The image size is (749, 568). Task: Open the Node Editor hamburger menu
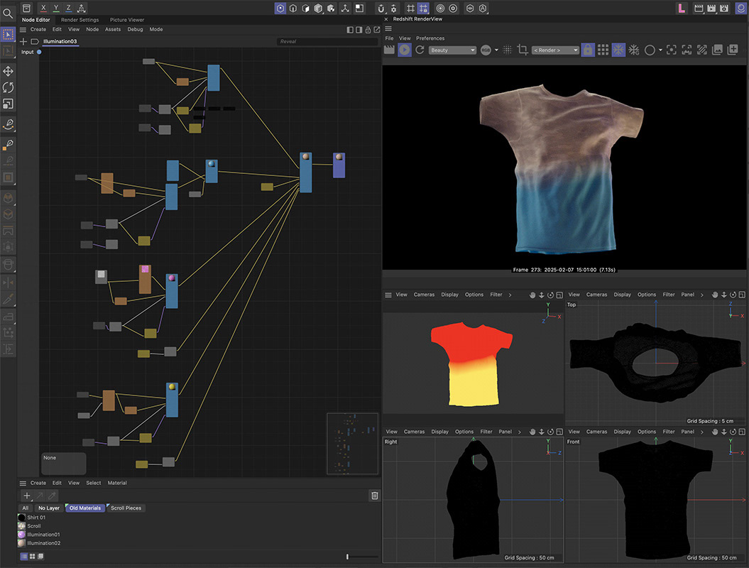[23, 30]
